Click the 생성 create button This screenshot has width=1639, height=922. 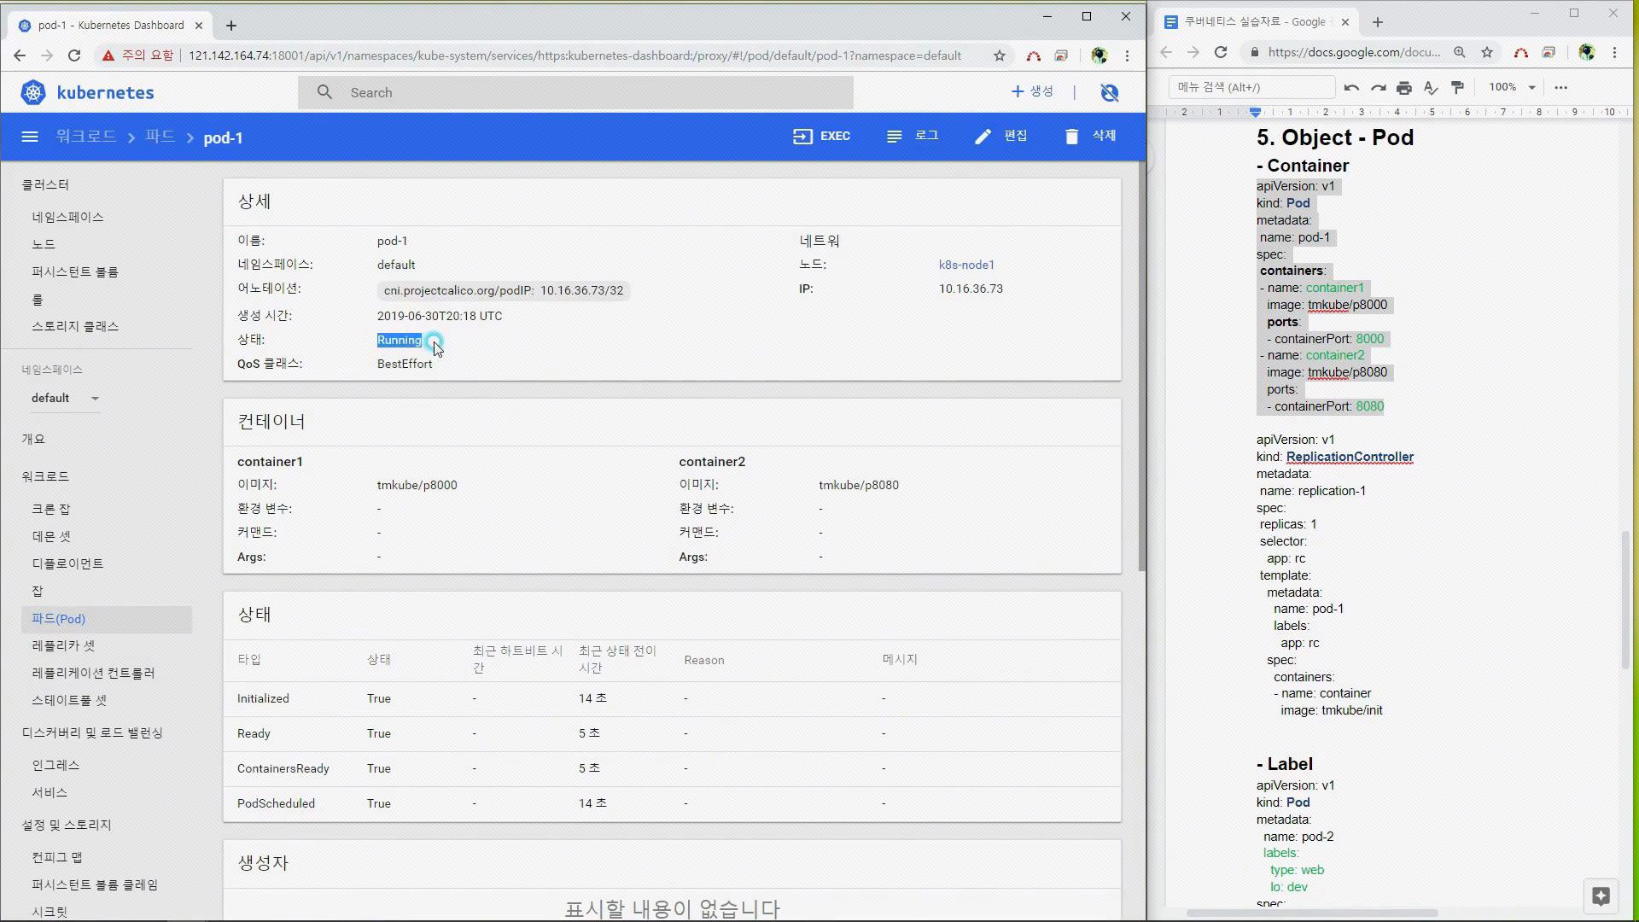coord(1033,91)
